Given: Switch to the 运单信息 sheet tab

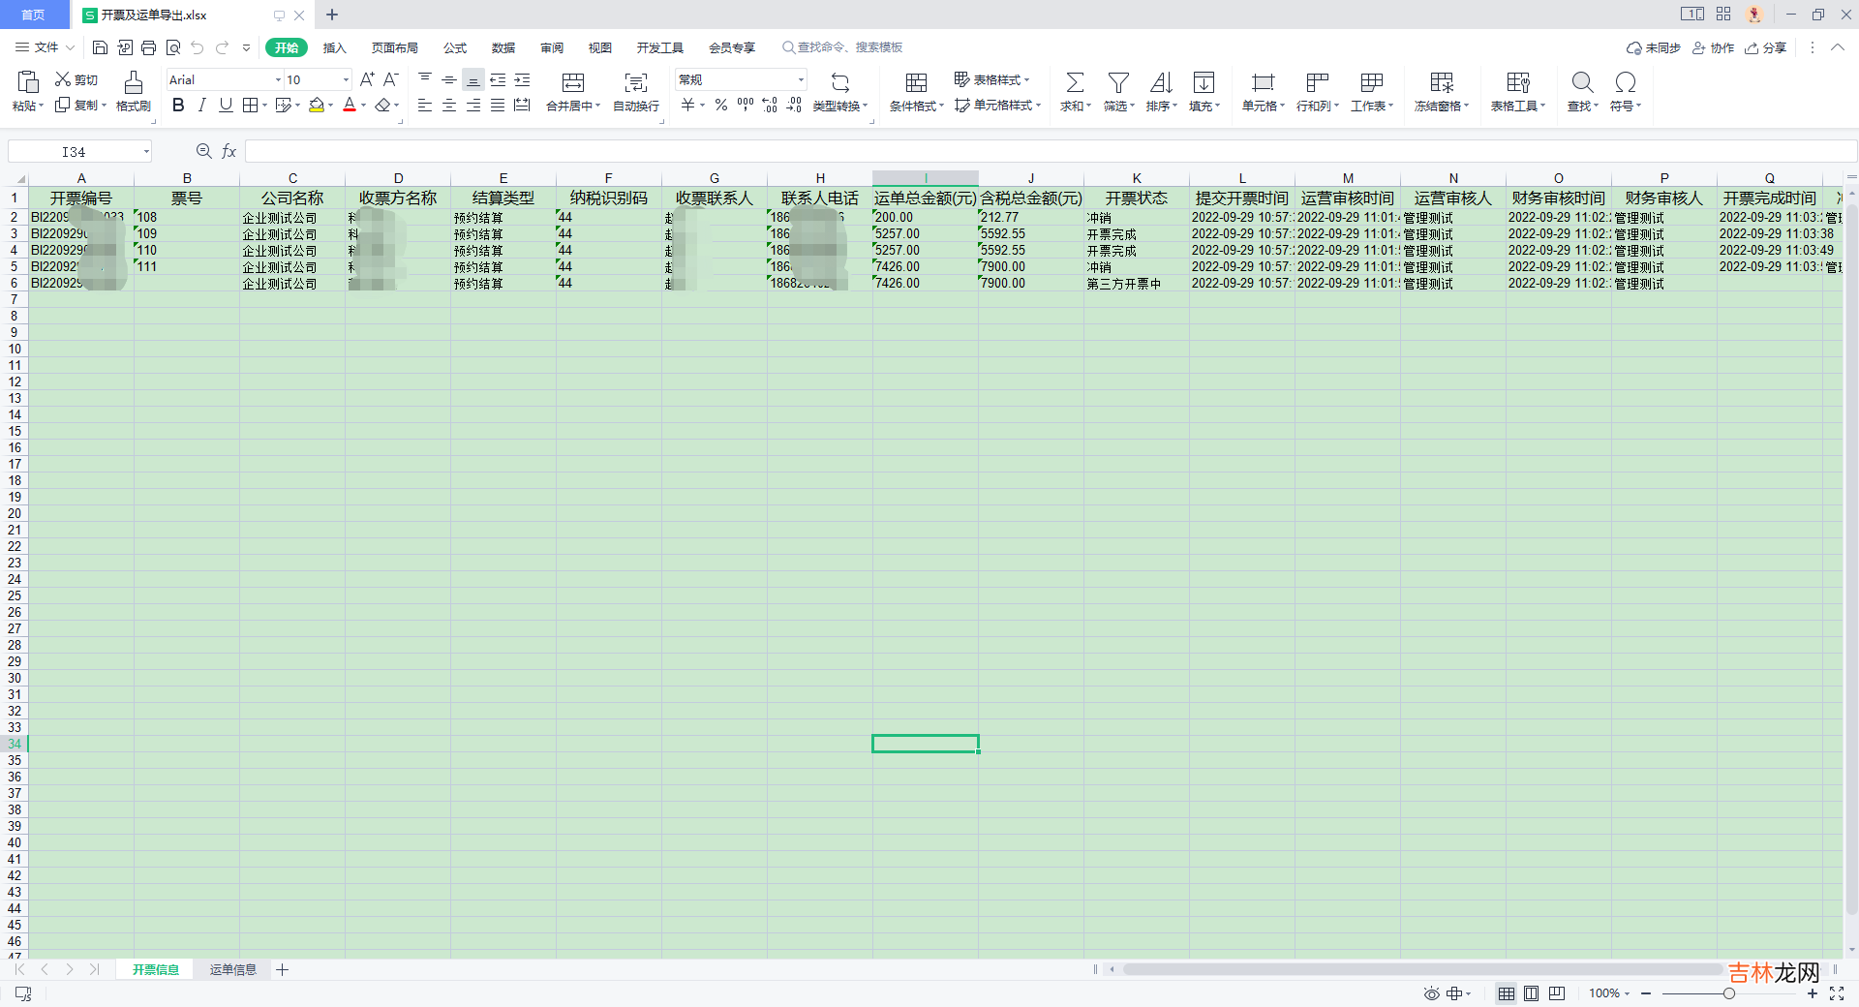Looking at the screenshot, I should [232, 969].
